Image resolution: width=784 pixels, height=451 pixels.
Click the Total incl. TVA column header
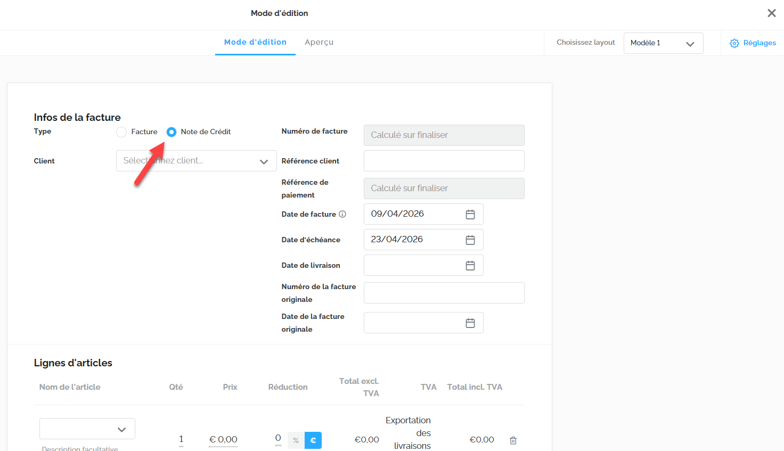click(x=475, y=387)
